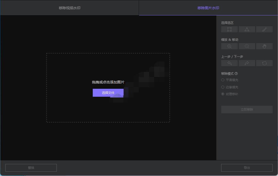Select the 边缘填充 radio option
This screenshot has height=176, width=278.
coord(223,87)
